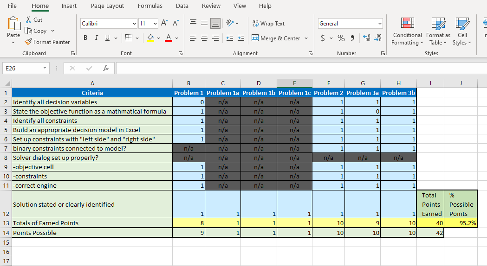Image resolution: width=487 pixels, height=266 pixels.
Task: Decrease decimal places
Action: pyautogui.click(x=378, y=38)
